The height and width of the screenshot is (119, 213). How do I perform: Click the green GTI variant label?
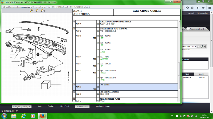point(102,38)
